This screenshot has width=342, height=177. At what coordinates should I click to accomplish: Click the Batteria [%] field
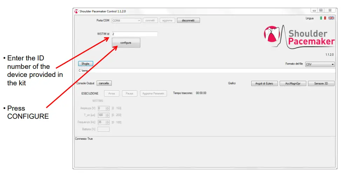point(103,129)
